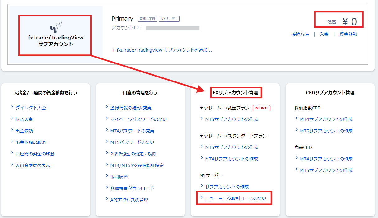Image resolution: width=378 pixels, height=218 pixels.
Task: Click 接続方法 link near balance
Action: click(x=300, y=35)
